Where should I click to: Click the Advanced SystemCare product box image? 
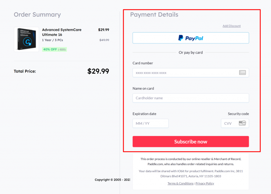[26, 40]
